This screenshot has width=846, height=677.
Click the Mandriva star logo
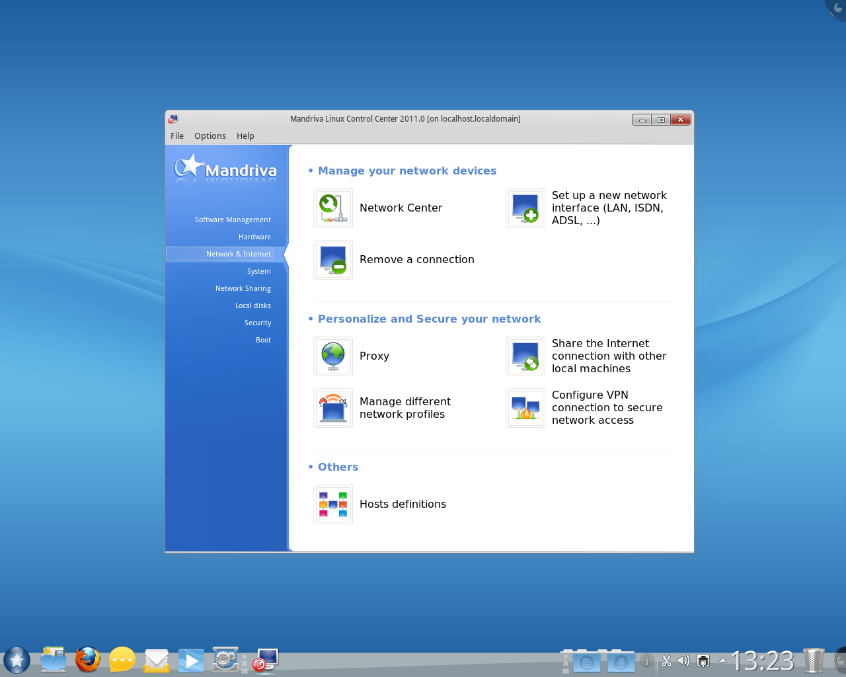225,168
